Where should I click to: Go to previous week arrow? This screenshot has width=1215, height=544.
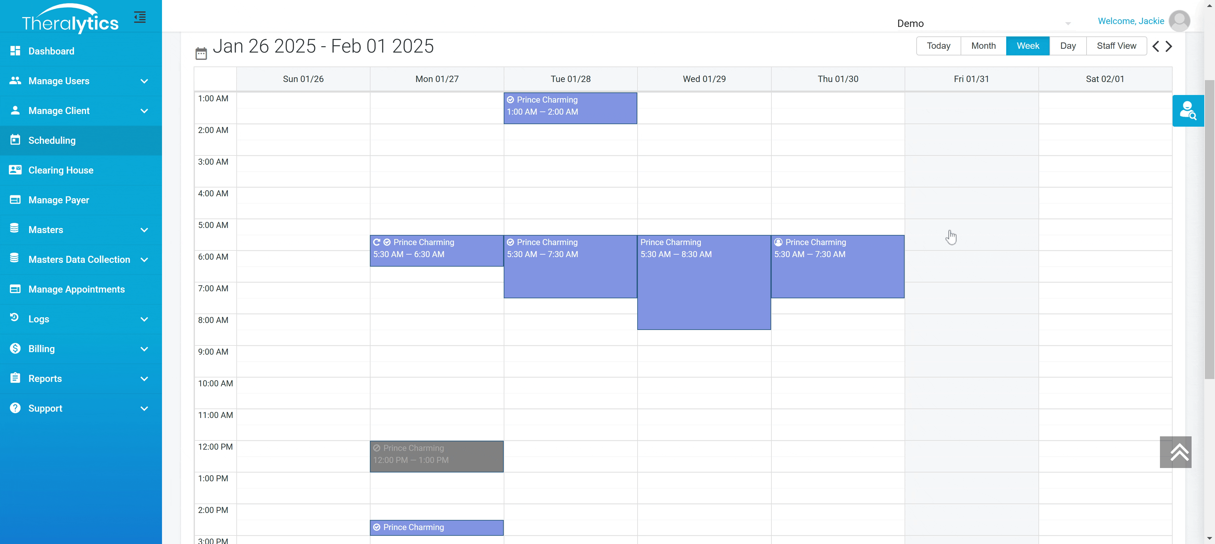click(x=1156, y=46)
